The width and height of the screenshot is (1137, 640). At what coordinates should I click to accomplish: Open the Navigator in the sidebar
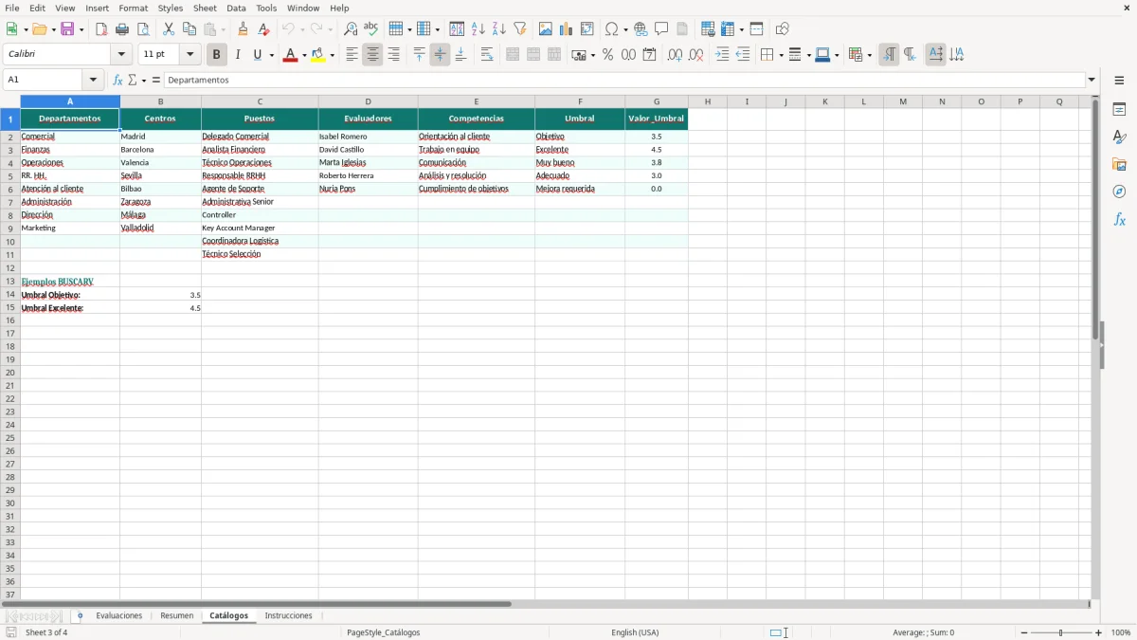[x=1120, y=192]
